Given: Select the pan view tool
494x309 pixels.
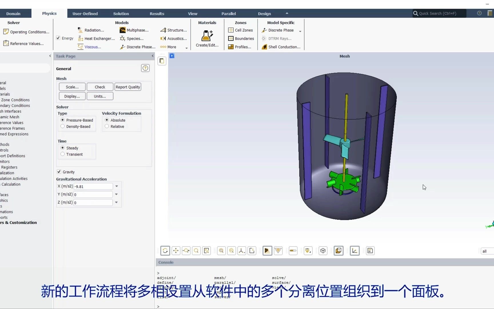Looking at the screenshot, I should (x=176, y=251).
